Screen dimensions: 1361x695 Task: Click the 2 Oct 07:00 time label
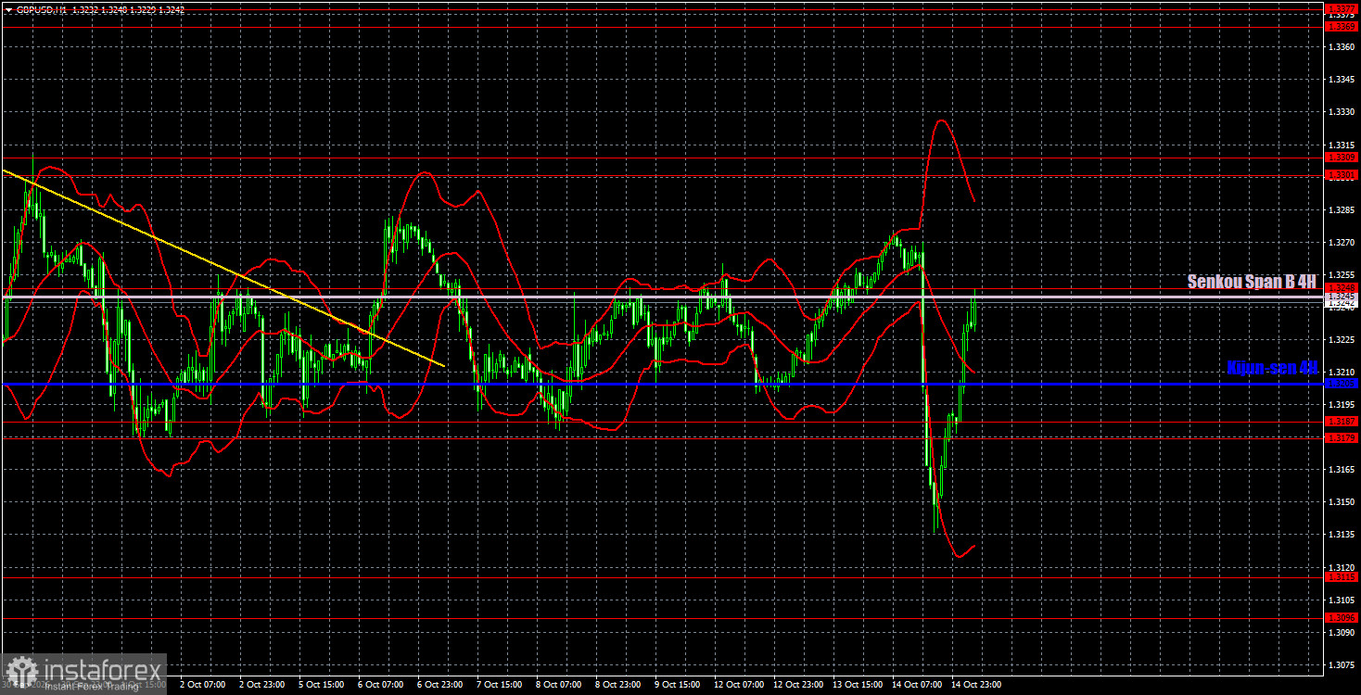pos(202,685)
